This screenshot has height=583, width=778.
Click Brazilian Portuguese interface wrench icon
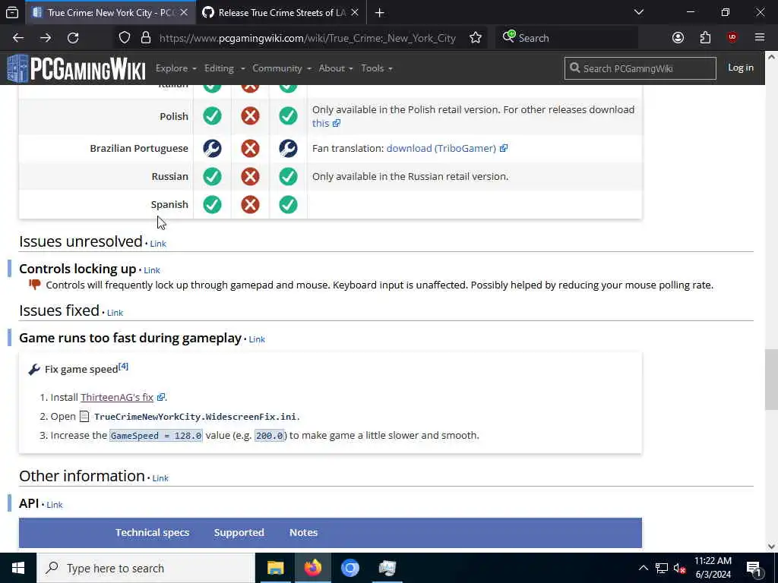[x=213, y=148]
